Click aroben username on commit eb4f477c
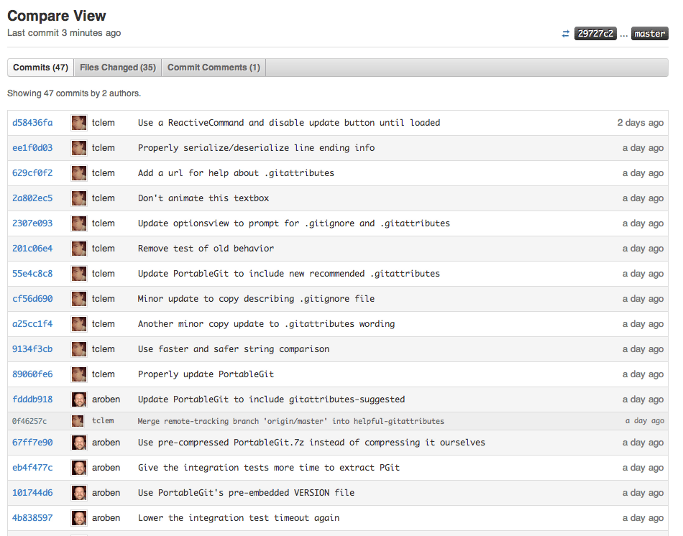Screen dimensions: 683x536 (x=106, y=468)
